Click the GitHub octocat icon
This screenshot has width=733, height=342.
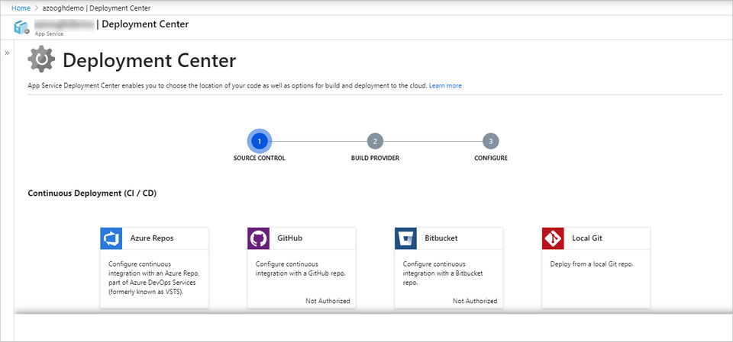click(259, 238)
